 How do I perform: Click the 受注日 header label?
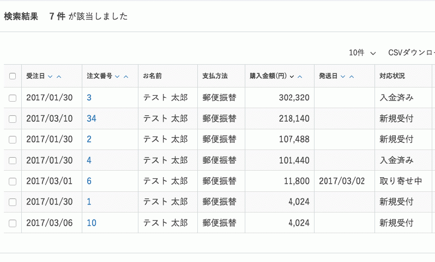(x=35, y=76)
